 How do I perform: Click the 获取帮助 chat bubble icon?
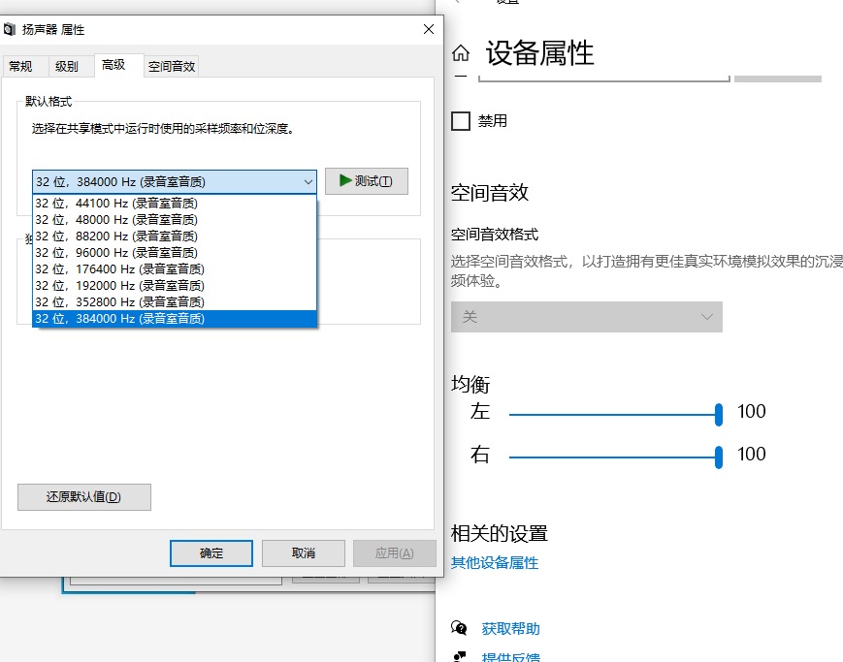[460, 629]
